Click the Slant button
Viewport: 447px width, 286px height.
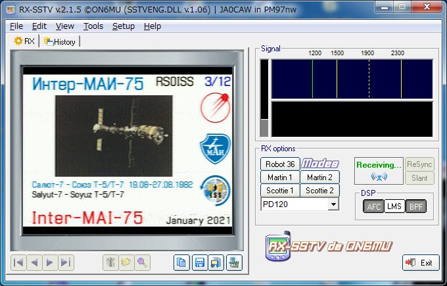click(x=419, y=178)
